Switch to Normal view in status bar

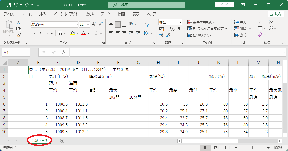(205, 147)
